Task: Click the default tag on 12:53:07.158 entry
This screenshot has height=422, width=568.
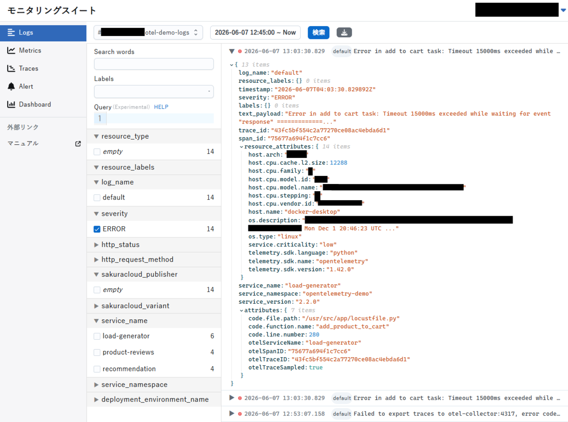Action: click(x=342, y=413)
